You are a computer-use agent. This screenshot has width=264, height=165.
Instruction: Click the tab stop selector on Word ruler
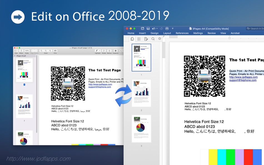coord(164,36)
